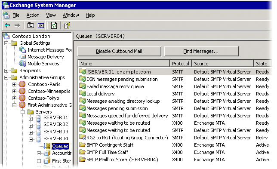Collapse the First Administrative Group node

(x=14, y=105)
